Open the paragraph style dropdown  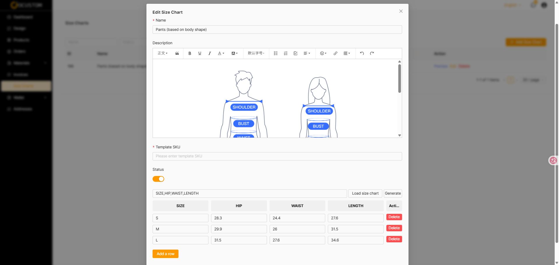[162, 54]
